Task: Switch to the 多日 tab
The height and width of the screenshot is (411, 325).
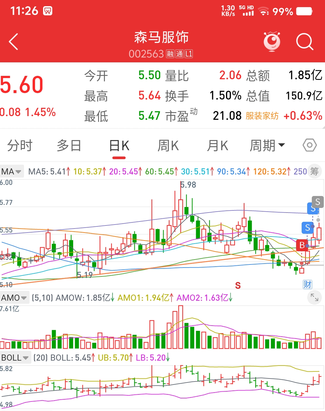Action: click(69, 145)
